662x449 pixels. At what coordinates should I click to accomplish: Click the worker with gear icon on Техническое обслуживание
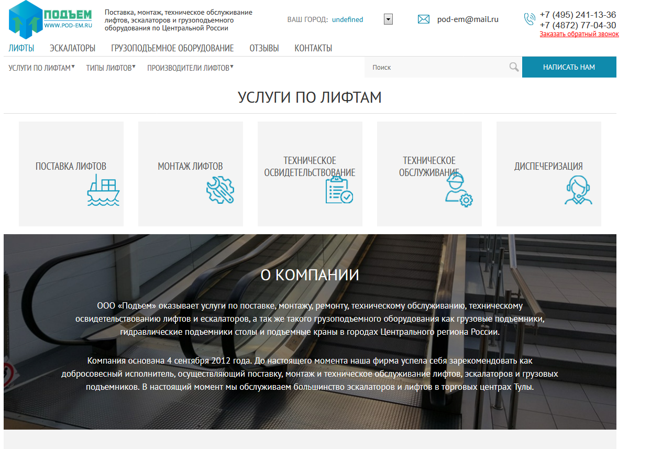[x=458, y=190]
